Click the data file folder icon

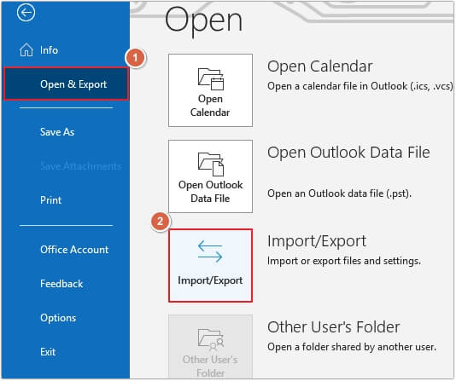pos(211,165)
